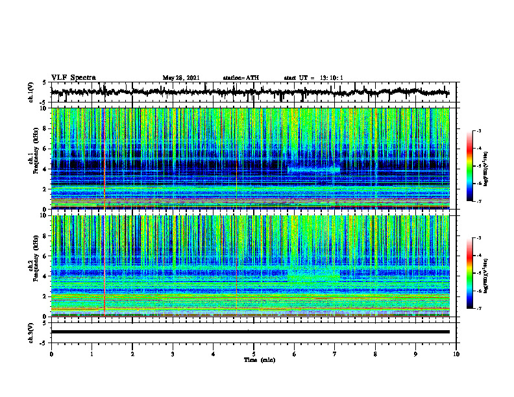Click the x-axis tick label '4' minutes
This screenshot has height=397, width=514.
tap(214, 354)
